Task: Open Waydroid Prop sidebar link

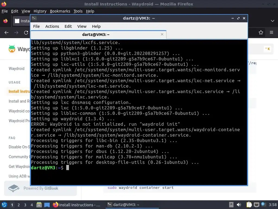Action: coord(19,121)
